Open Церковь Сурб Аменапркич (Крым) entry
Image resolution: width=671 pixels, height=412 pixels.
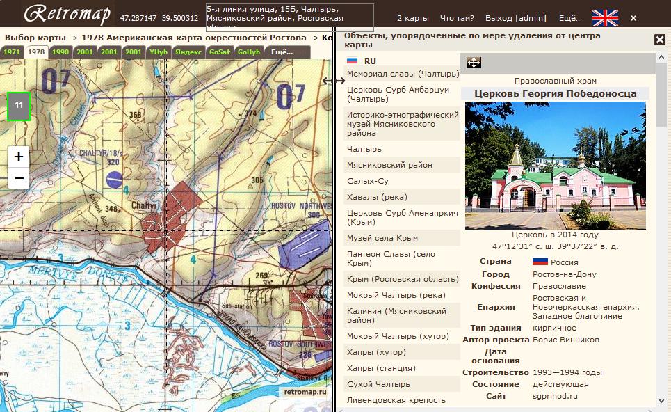click(403, 218)
